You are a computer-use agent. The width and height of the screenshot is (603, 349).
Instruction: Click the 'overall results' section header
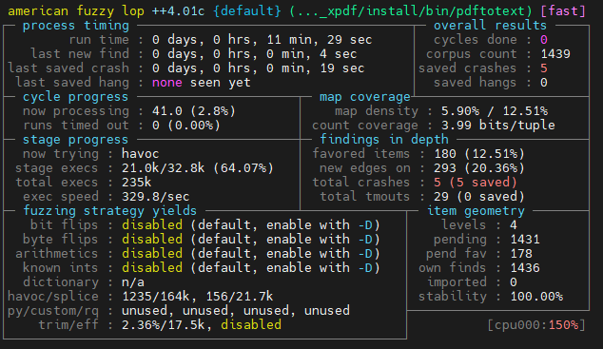[490, 26]
